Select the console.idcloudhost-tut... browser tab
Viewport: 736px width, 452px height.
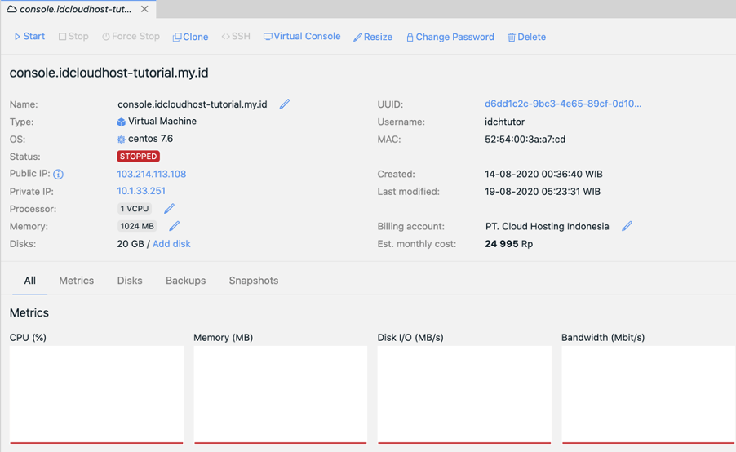[x=76, y=9]
